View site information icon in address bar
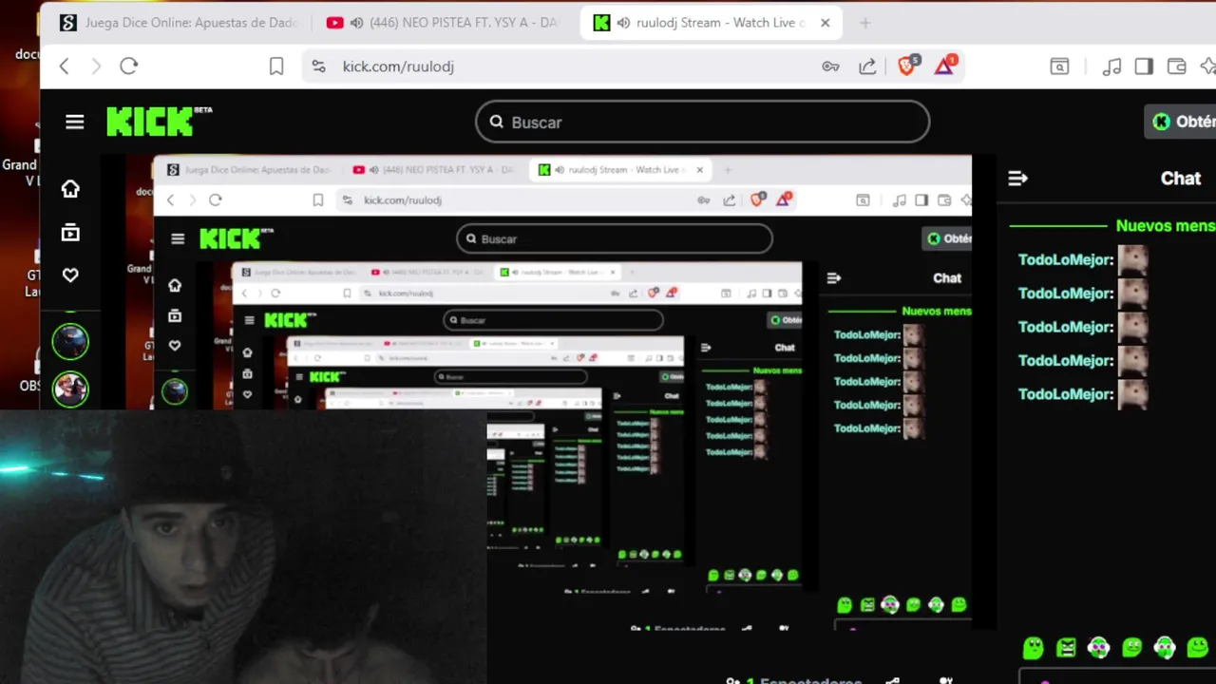Screen dimensions: 1216x684 pyautogui.click(x=318, y=66)
